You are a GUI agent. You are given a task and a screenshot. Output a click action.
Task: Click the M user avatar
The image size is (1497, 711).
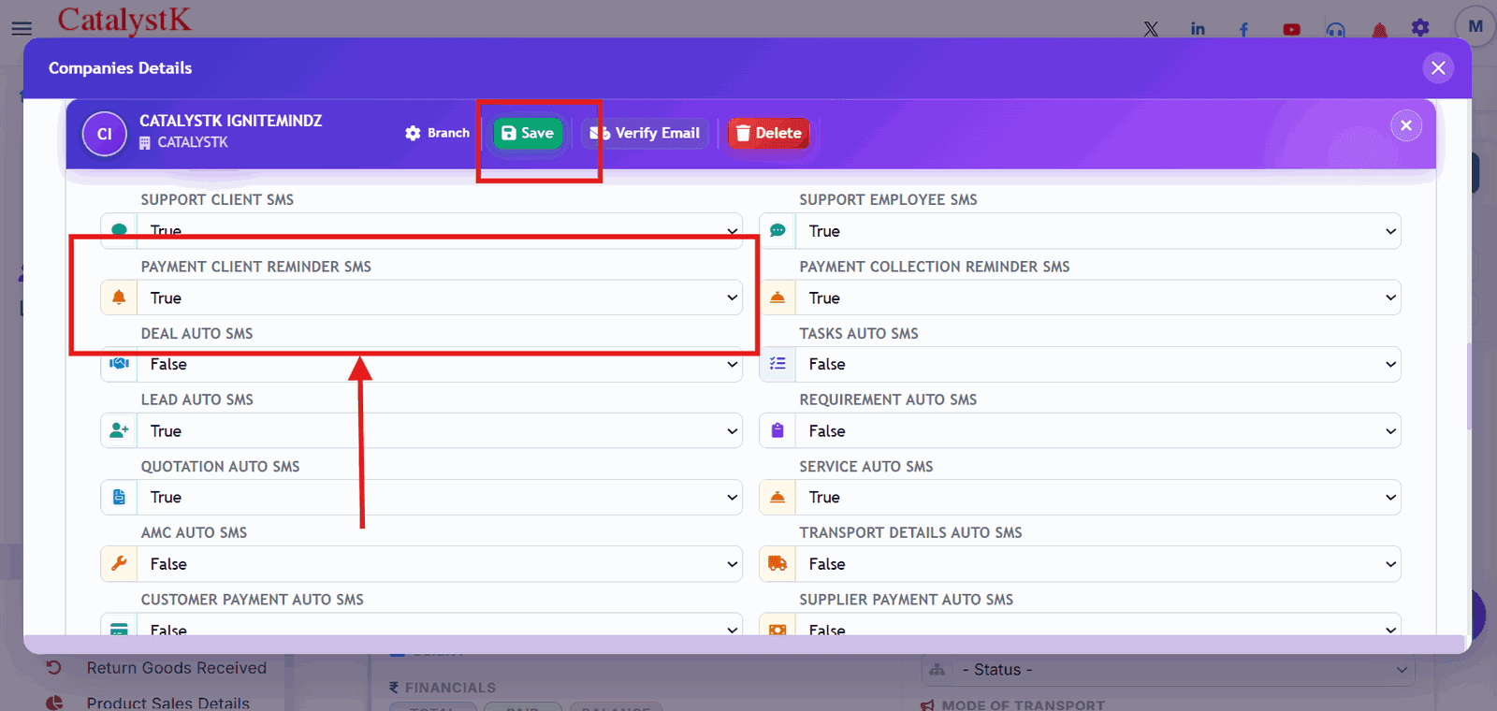1475,27
